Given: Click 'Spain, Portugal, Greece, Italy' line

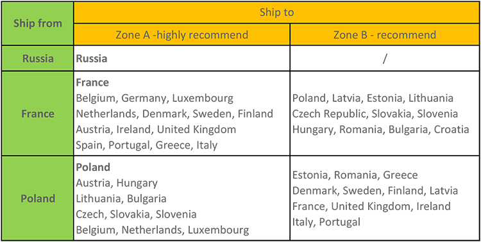Looking at the screenshot, I should point(147,145).
